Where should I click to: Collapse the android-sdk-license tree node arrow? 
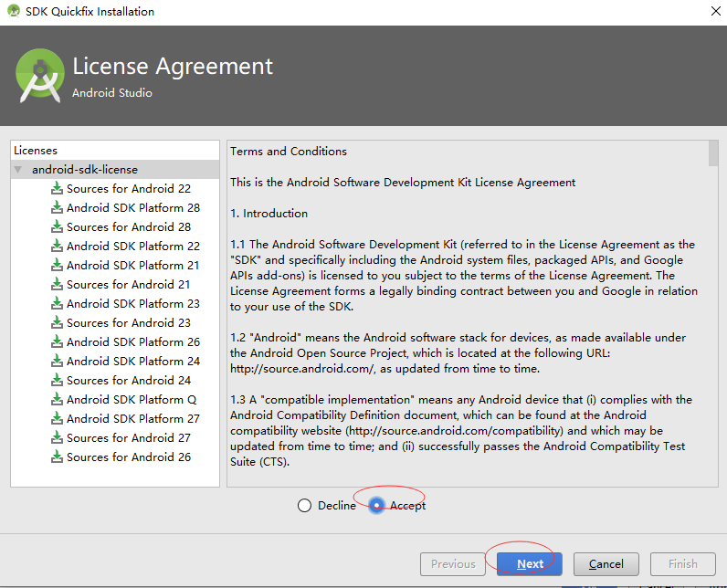18,170
